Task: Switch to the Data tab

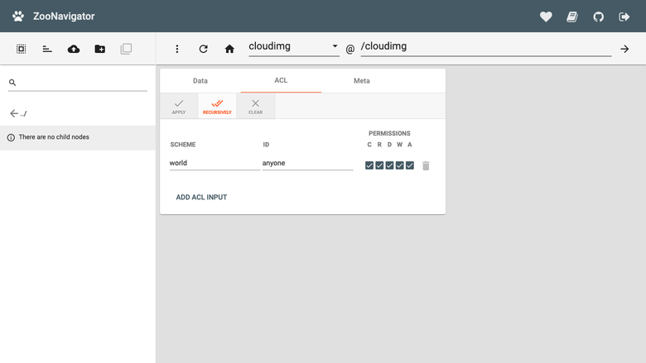Action: (200, 81)
